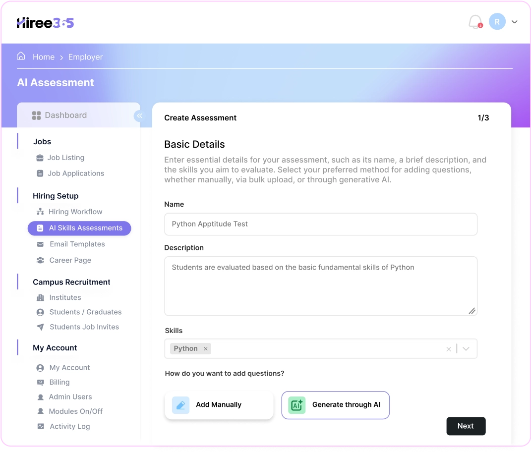Click the Name input field

tap(321, 224)
